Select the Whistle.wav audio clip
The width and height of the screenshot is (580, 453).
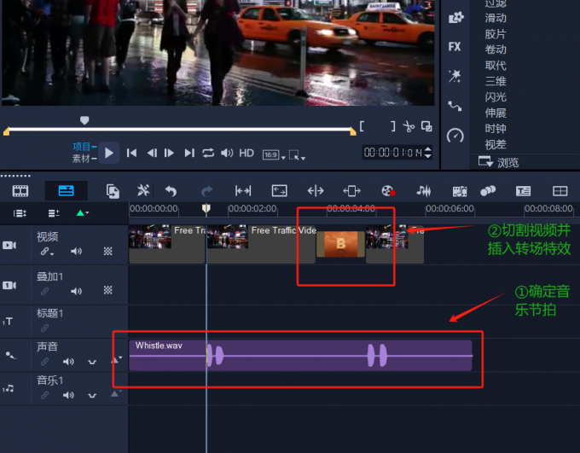pyautogui.click(x=300, y=356)
